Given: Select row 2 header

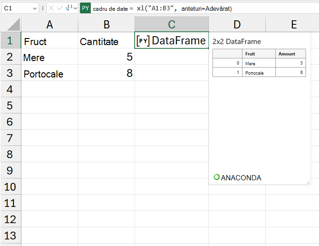Looking at the screenshot, I should coord(11,57).
